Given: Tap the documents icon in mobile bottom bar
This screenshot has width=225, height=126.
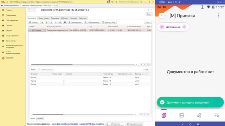Looking at the screenshot, I should (164, 115).
